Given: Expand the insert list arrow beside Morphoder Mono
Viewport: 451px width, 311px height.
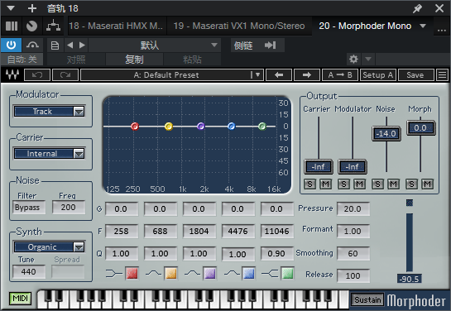Looking at the screenshot, I should [423, 26].
